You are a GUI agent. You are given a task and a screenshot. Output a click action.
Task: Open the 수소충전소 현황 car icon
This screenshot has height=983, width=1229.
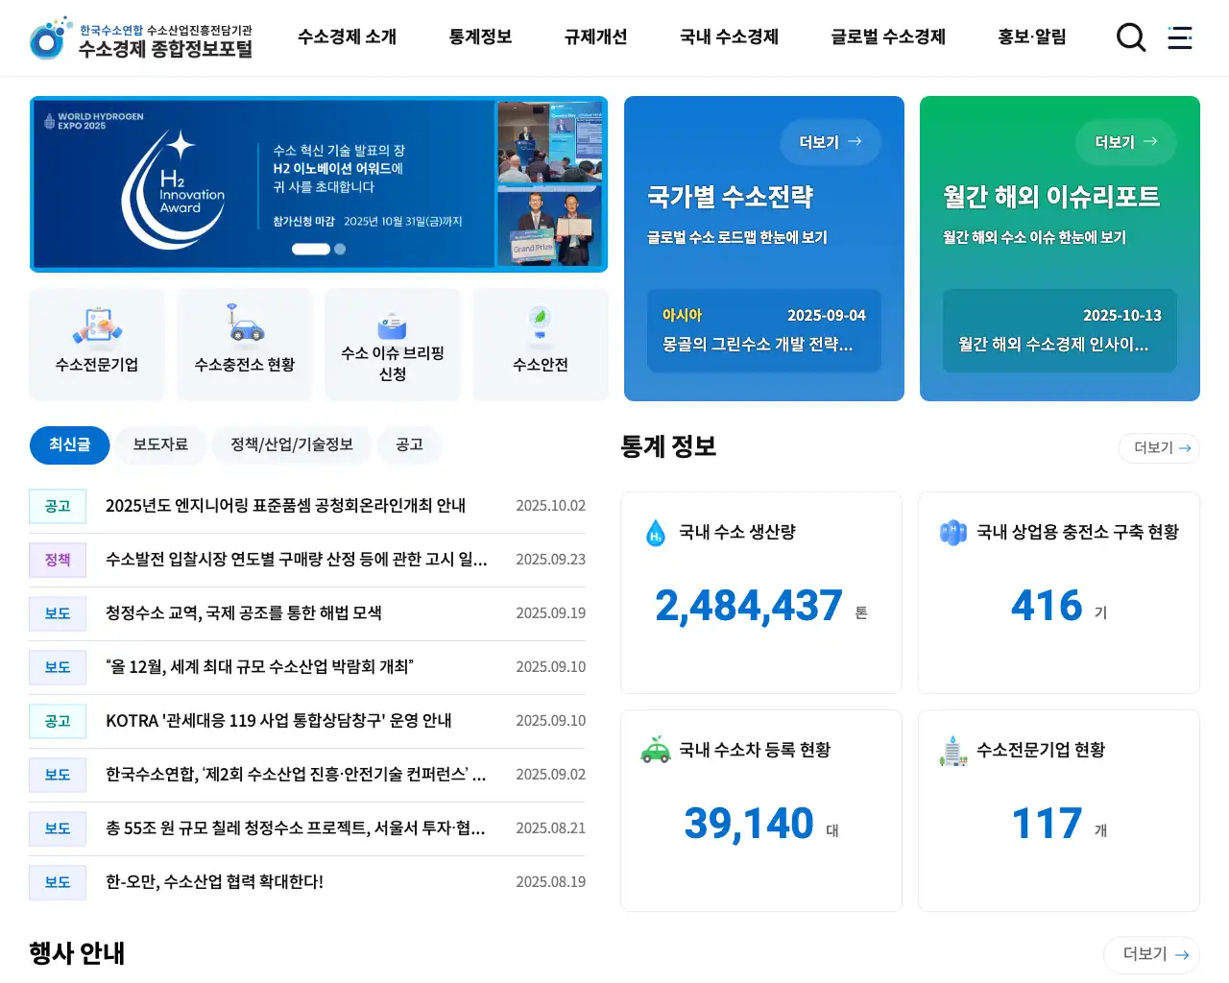pyautogui.click(x=245, y=324)
